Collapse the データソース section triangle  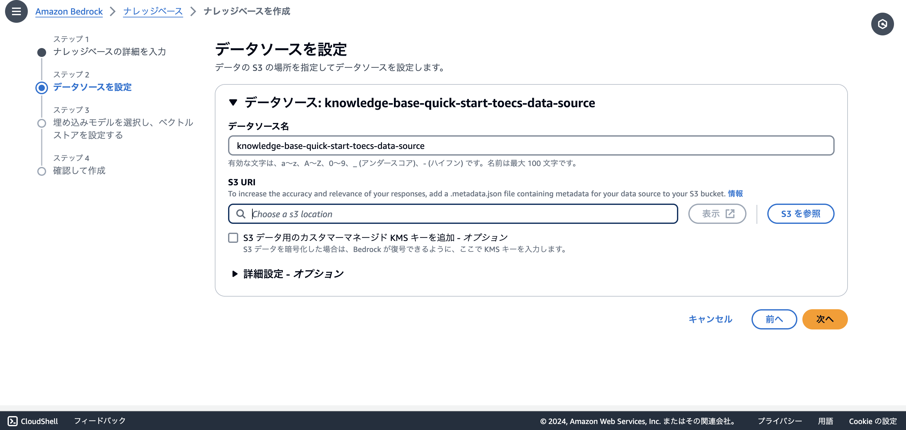coord(233,103)
